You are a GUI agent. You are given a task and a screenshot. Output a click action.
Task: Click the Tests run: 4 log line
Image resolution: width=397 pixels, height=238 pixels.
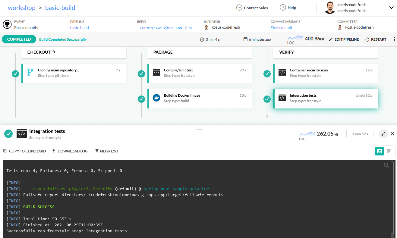click(x=64, y=171)
